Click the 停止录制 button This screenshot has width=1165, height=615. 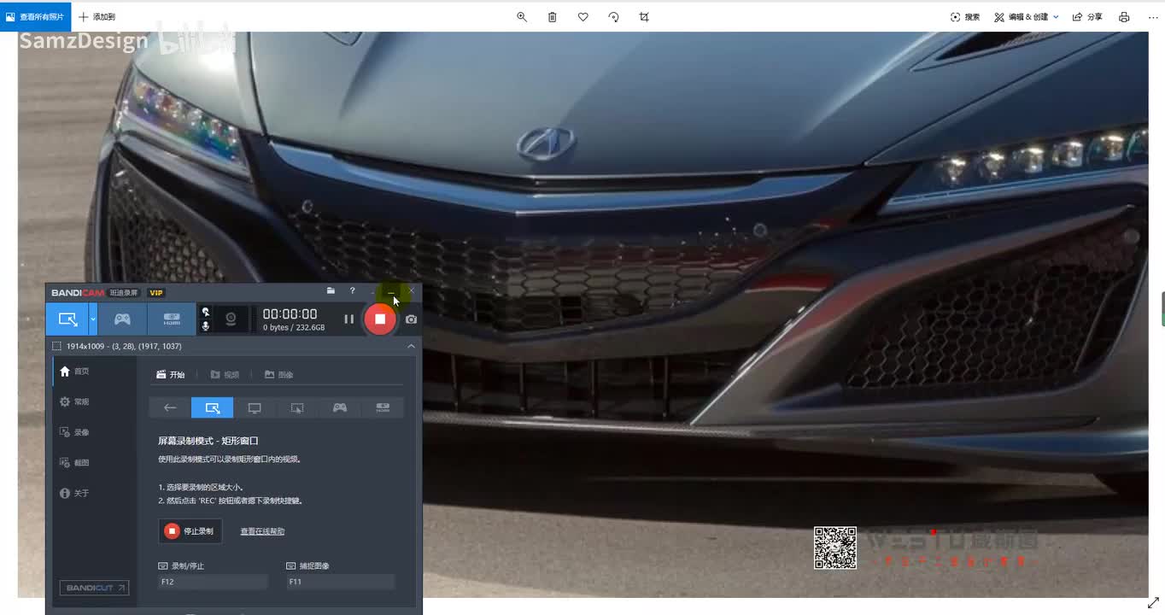point(190,531)
